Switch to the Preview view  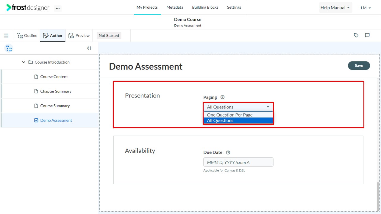coord(79,36)
